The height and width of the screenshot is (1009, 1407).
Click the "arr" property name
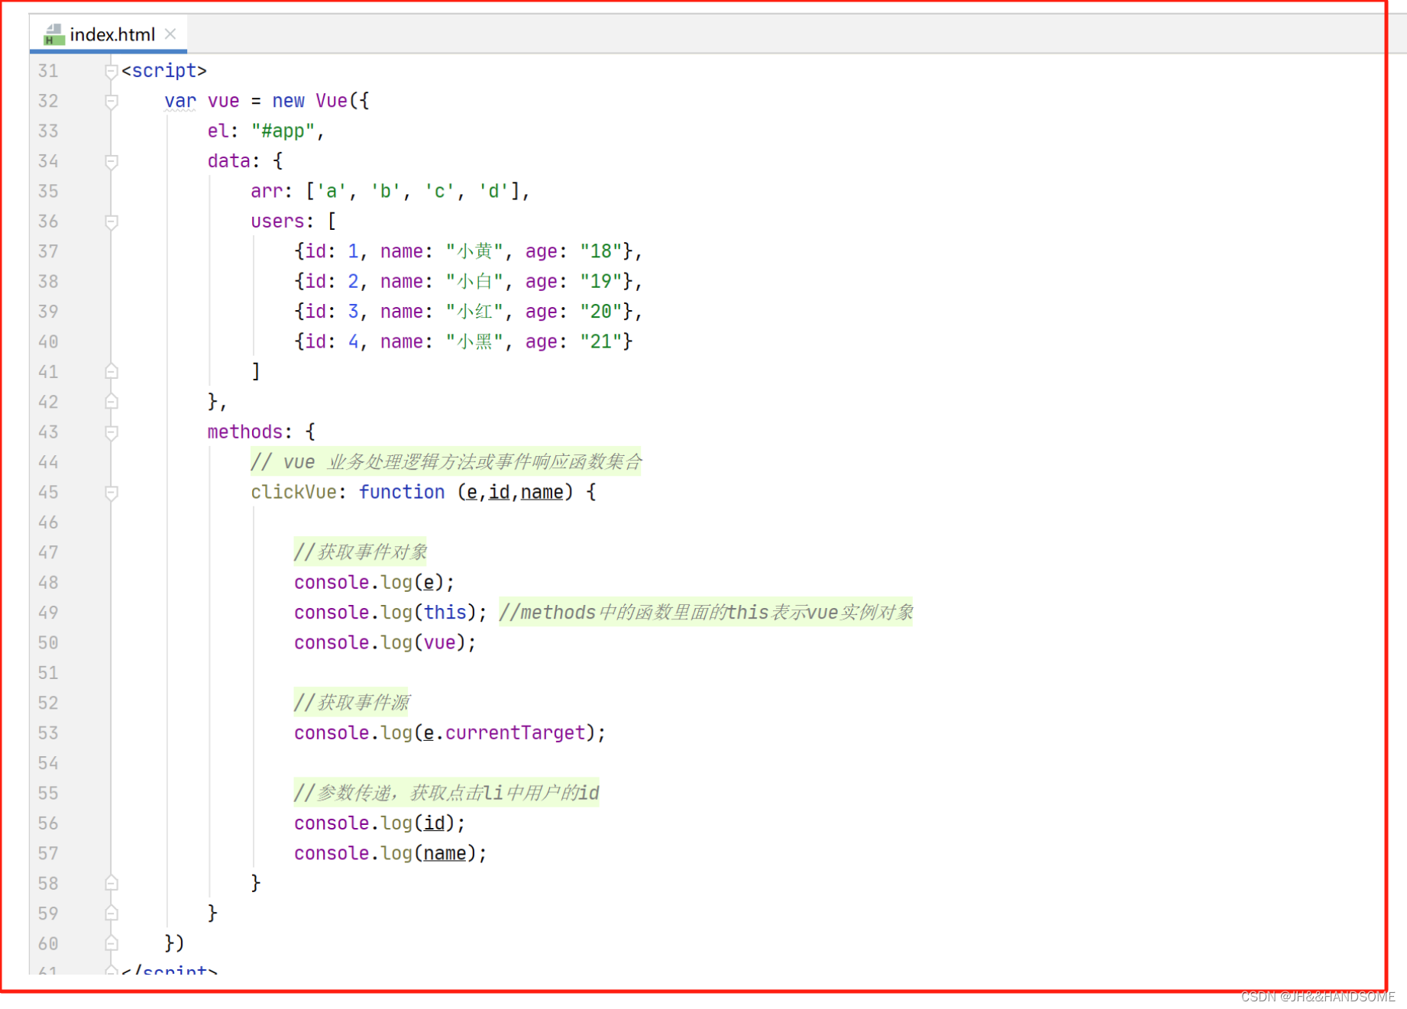pyautogui.click(x=267, y=191)
